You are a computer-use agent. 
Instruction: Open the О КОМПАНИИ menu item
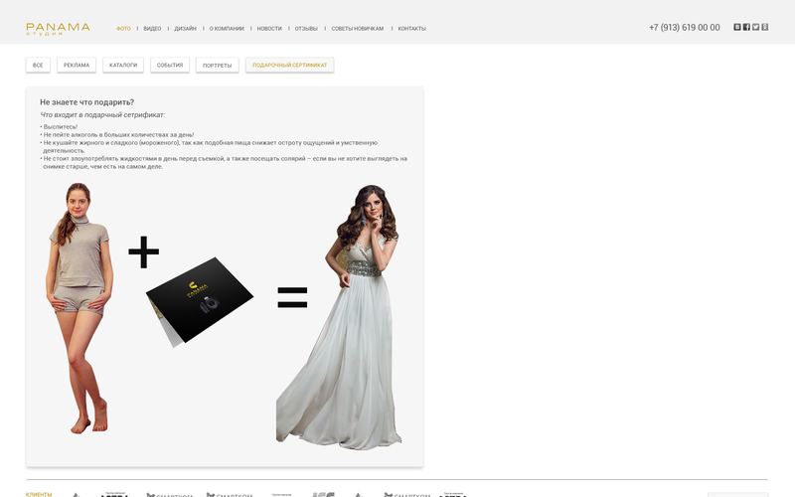point(227,29)
